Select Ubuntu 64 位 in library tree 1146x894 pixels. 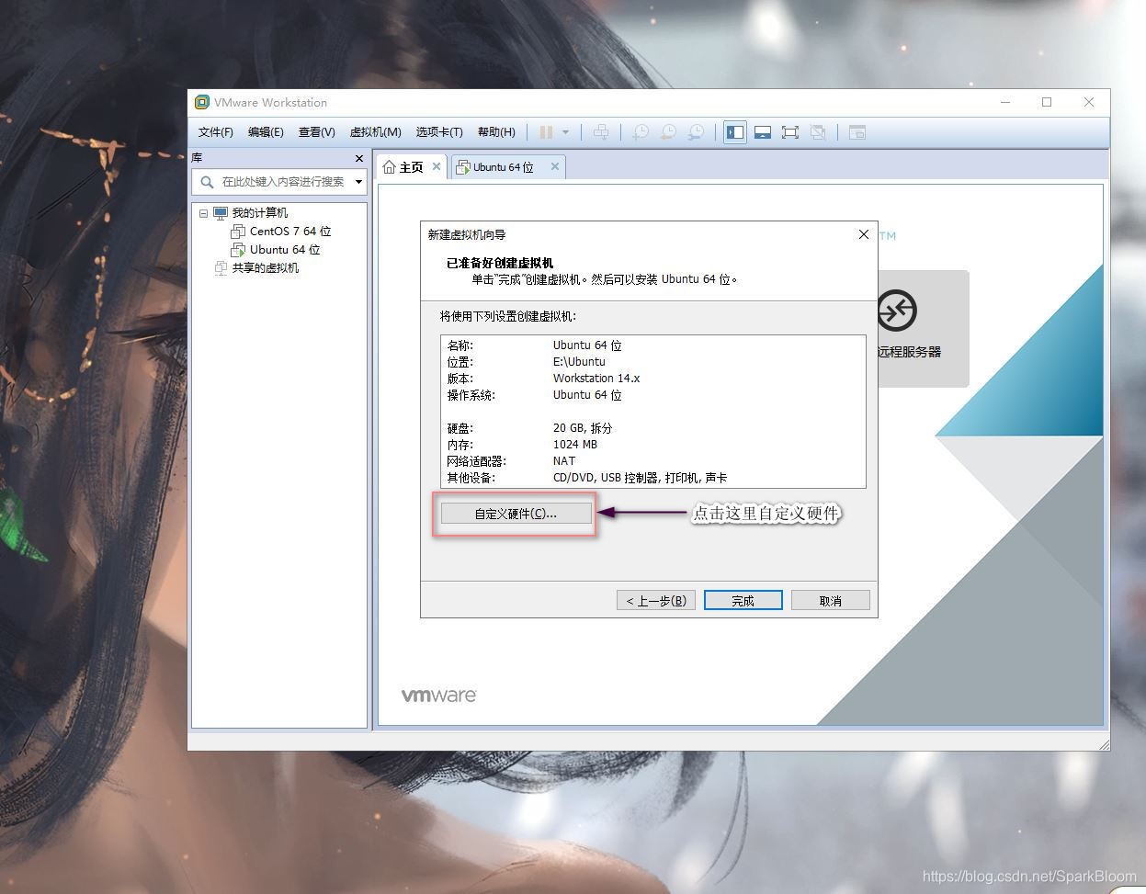285,250
